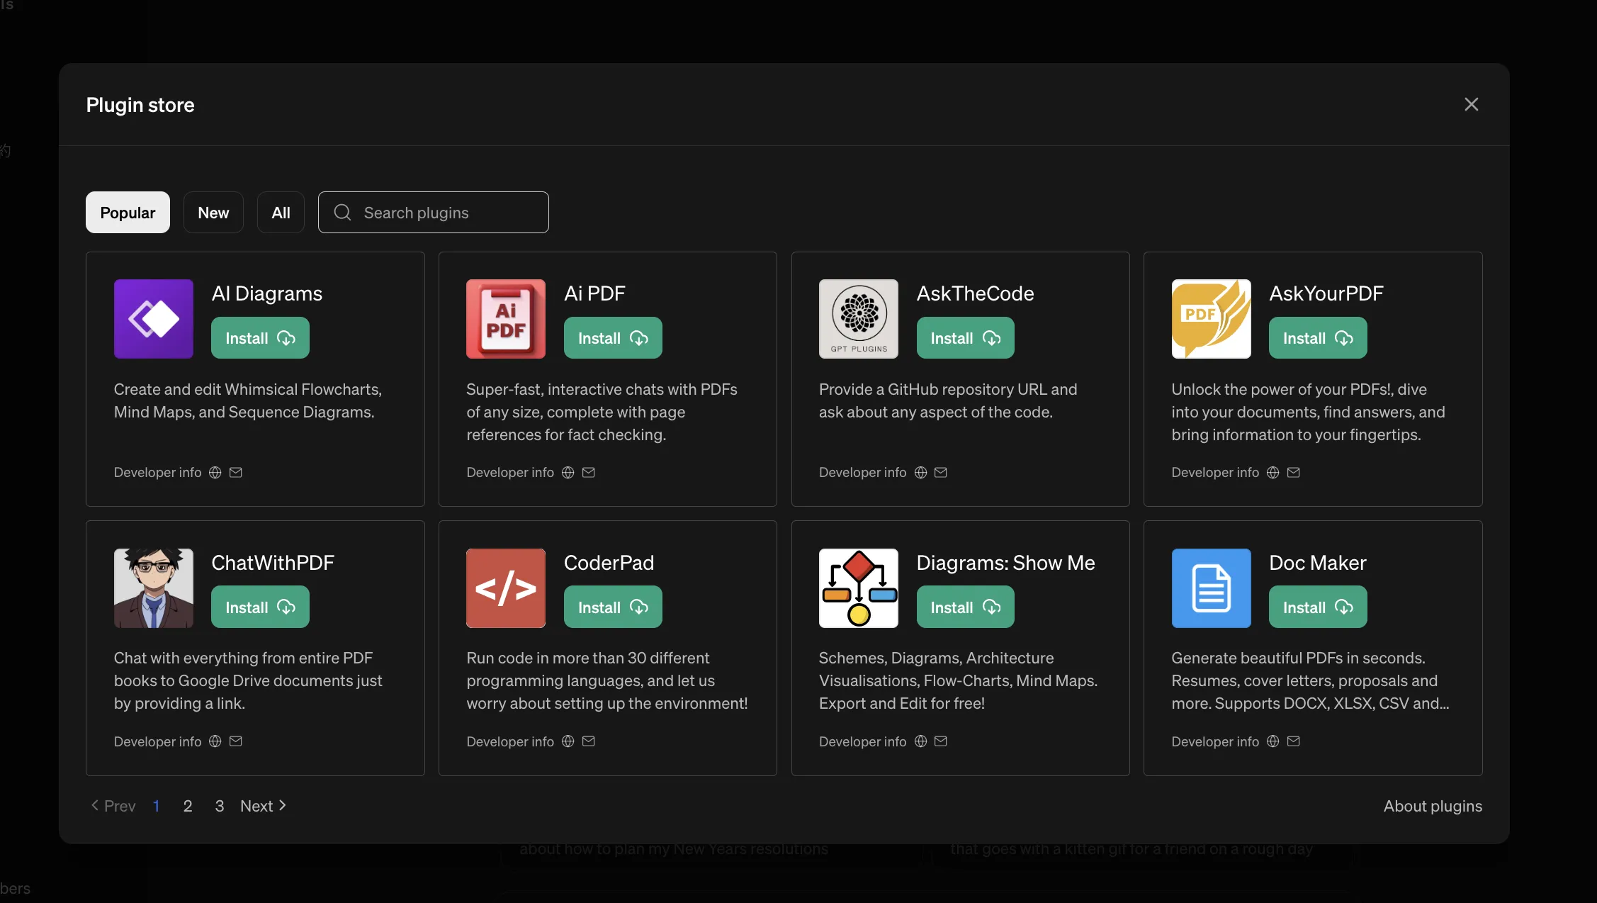The image size is (1597, 903).
Task: Go to the Next plugins page
Action: click(x=263, y=806)
